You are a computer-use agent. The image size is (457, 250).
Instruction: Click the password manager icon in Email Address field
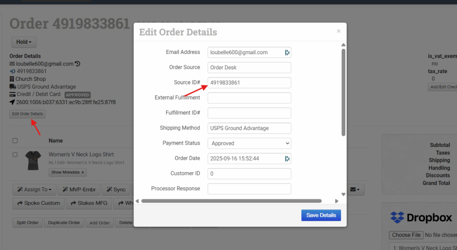coord(287,52)
